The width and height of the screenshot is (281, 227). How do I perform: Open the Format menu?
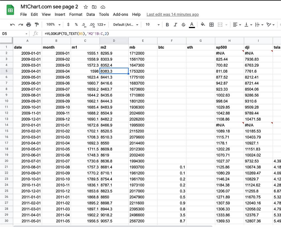(x=76, y=14)
